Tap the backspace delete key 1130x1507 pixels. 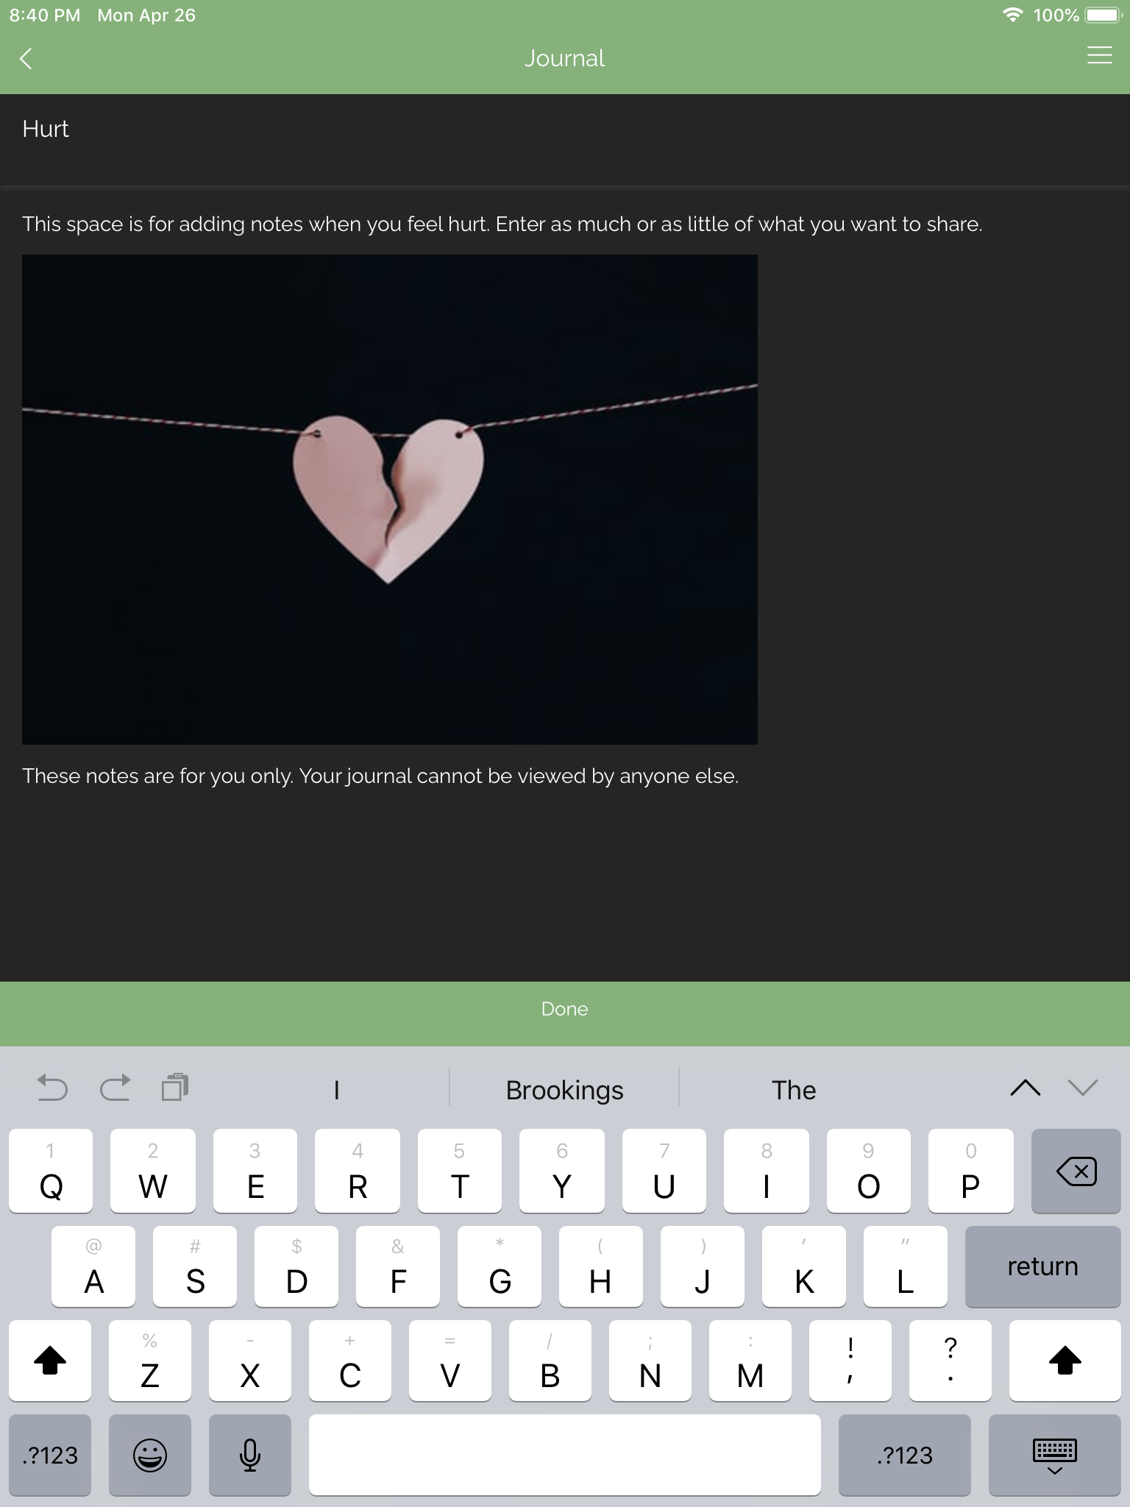pyautogui.click(x=1076, y=1171)
